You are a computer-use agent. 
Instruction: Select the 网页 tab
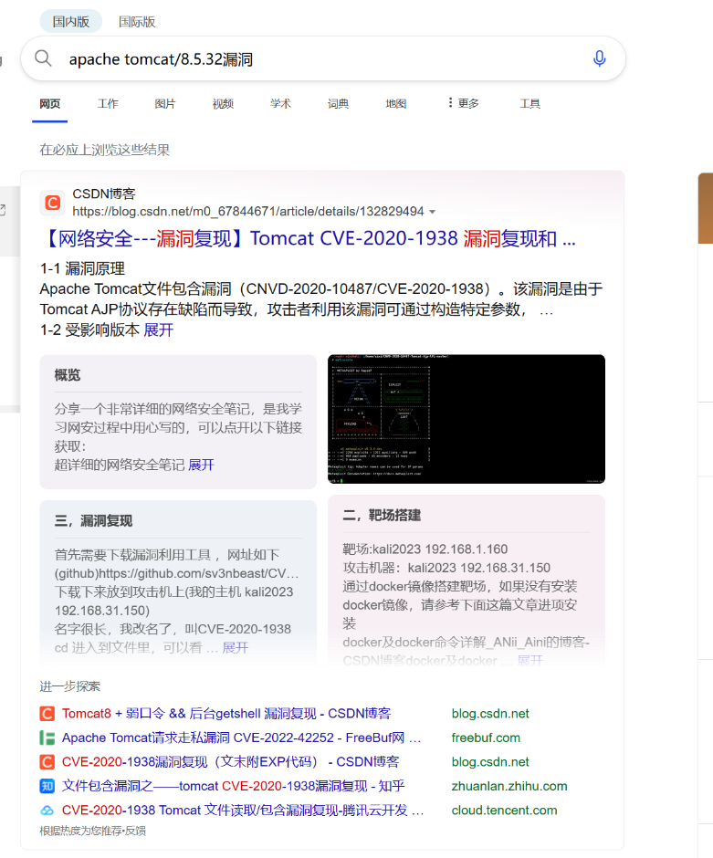click(x=50, y=103)
